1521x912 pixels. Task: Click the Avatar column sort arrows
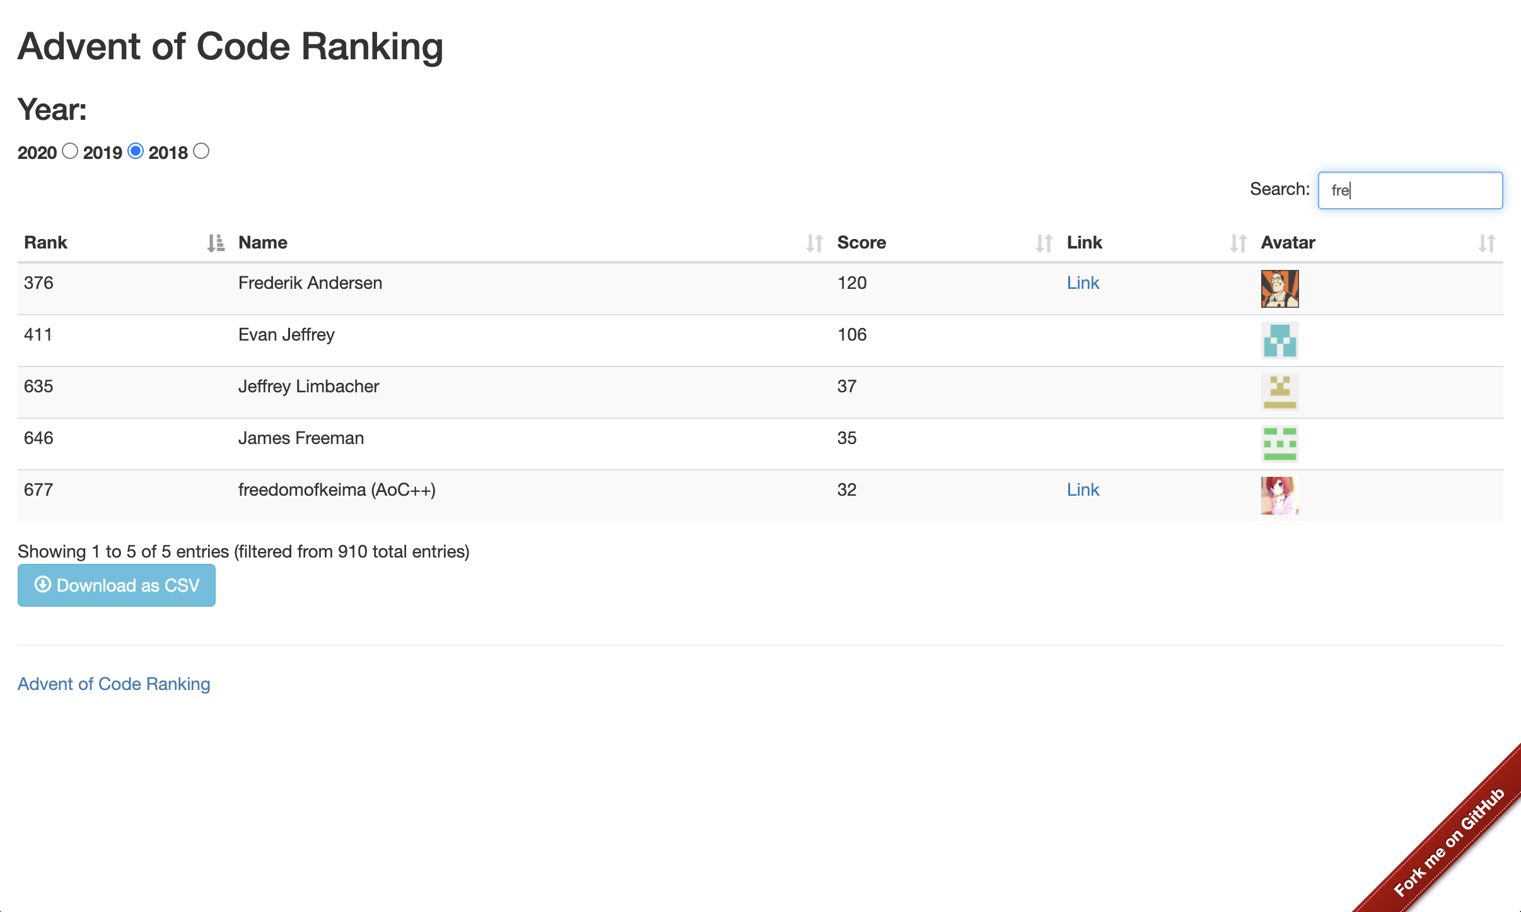[1486, 243]
